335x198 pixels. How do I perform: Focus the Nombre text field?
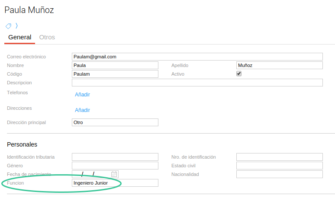click(x=115, y=65)
